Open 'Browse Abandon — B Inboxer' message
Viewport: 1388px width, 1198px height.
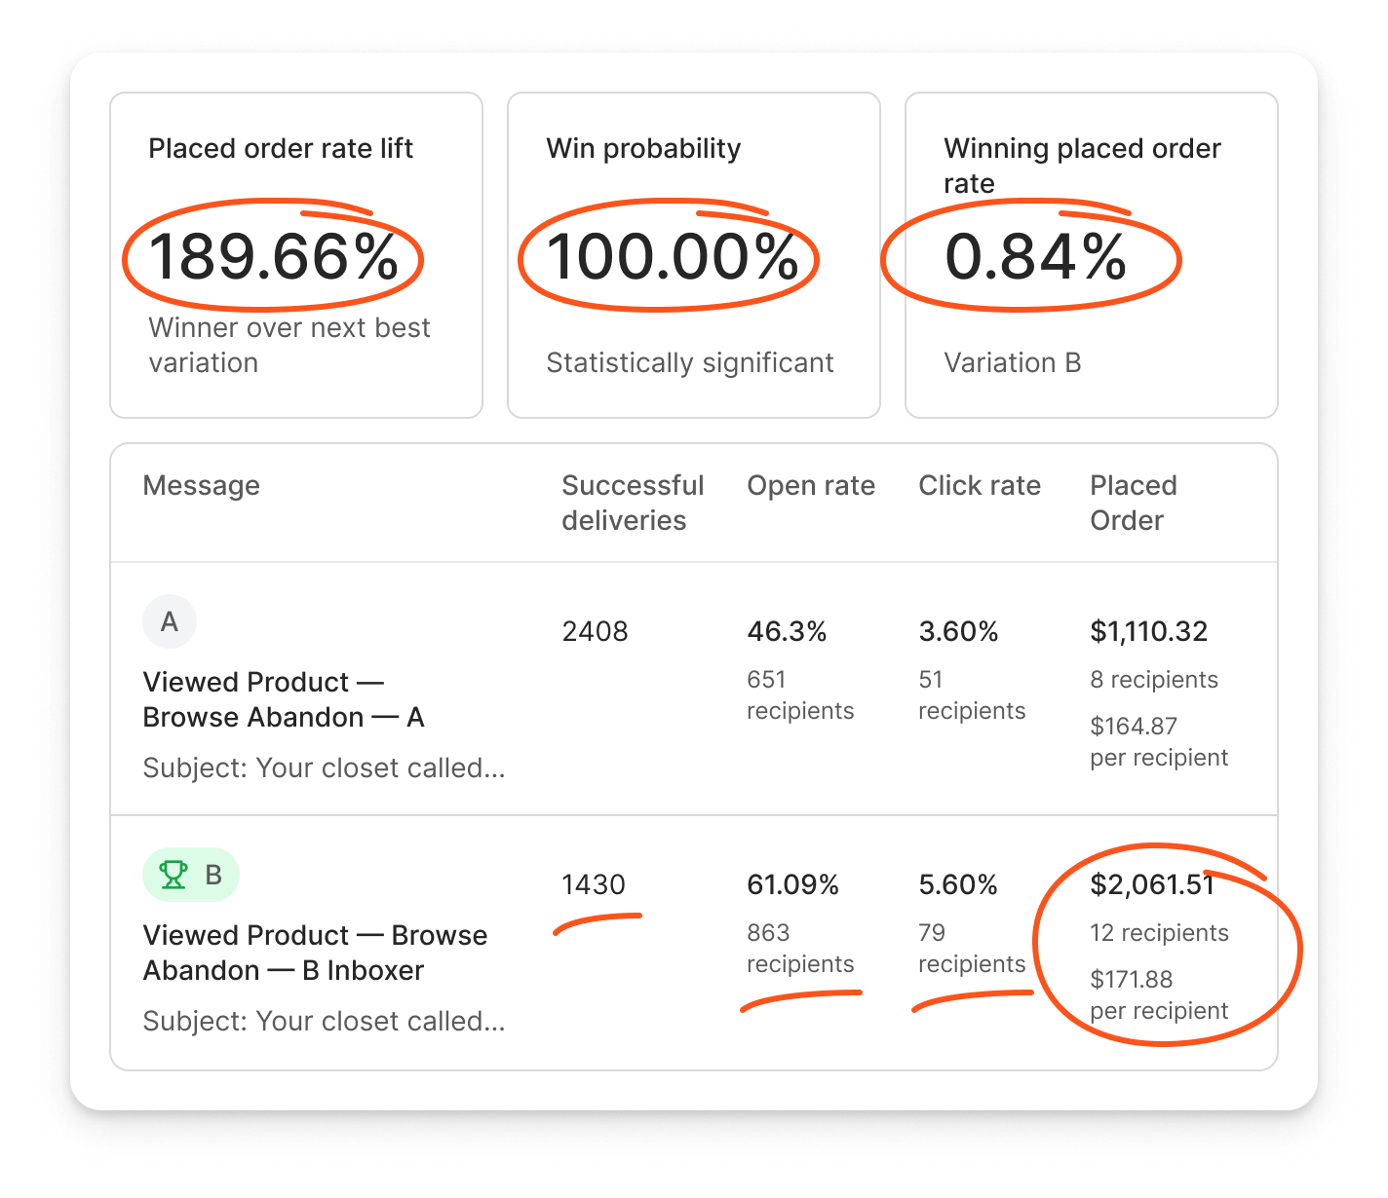(314, 953)
